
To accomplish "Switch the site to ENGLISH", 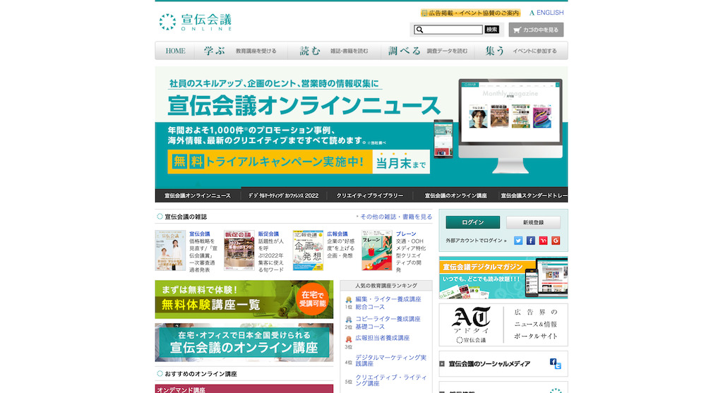I will (546, 13).
